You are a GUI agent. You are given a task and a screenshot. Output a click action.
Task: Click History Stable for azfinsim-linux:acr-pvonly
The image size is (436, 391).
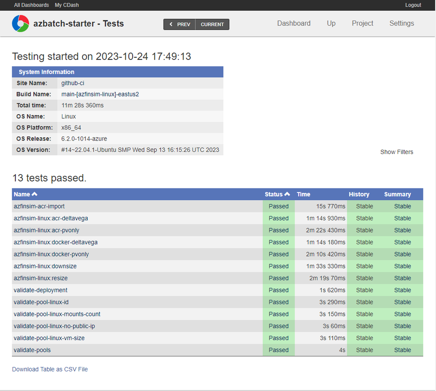click(x=364, y=230)
